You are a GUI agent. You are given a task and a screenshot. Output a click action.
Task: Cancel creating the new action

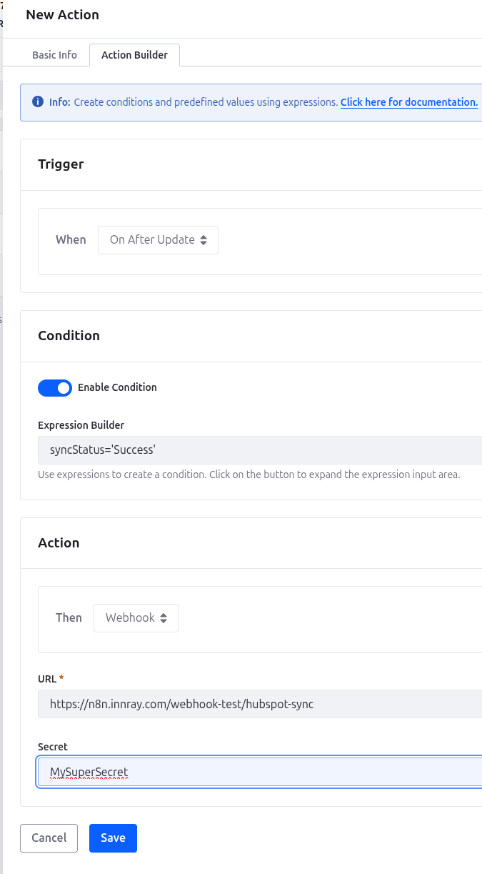(49, 838)
